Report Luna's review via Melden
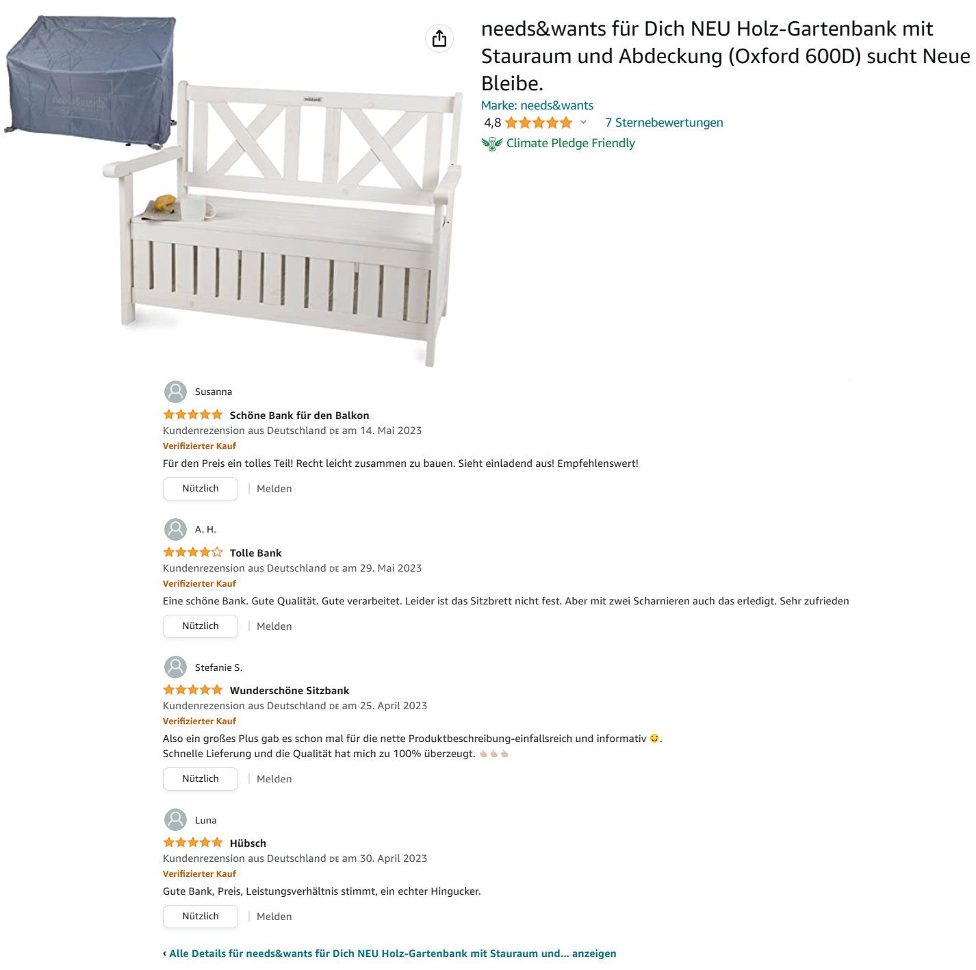The width and height of the screenshot is (976, 970). coord(274,917)
